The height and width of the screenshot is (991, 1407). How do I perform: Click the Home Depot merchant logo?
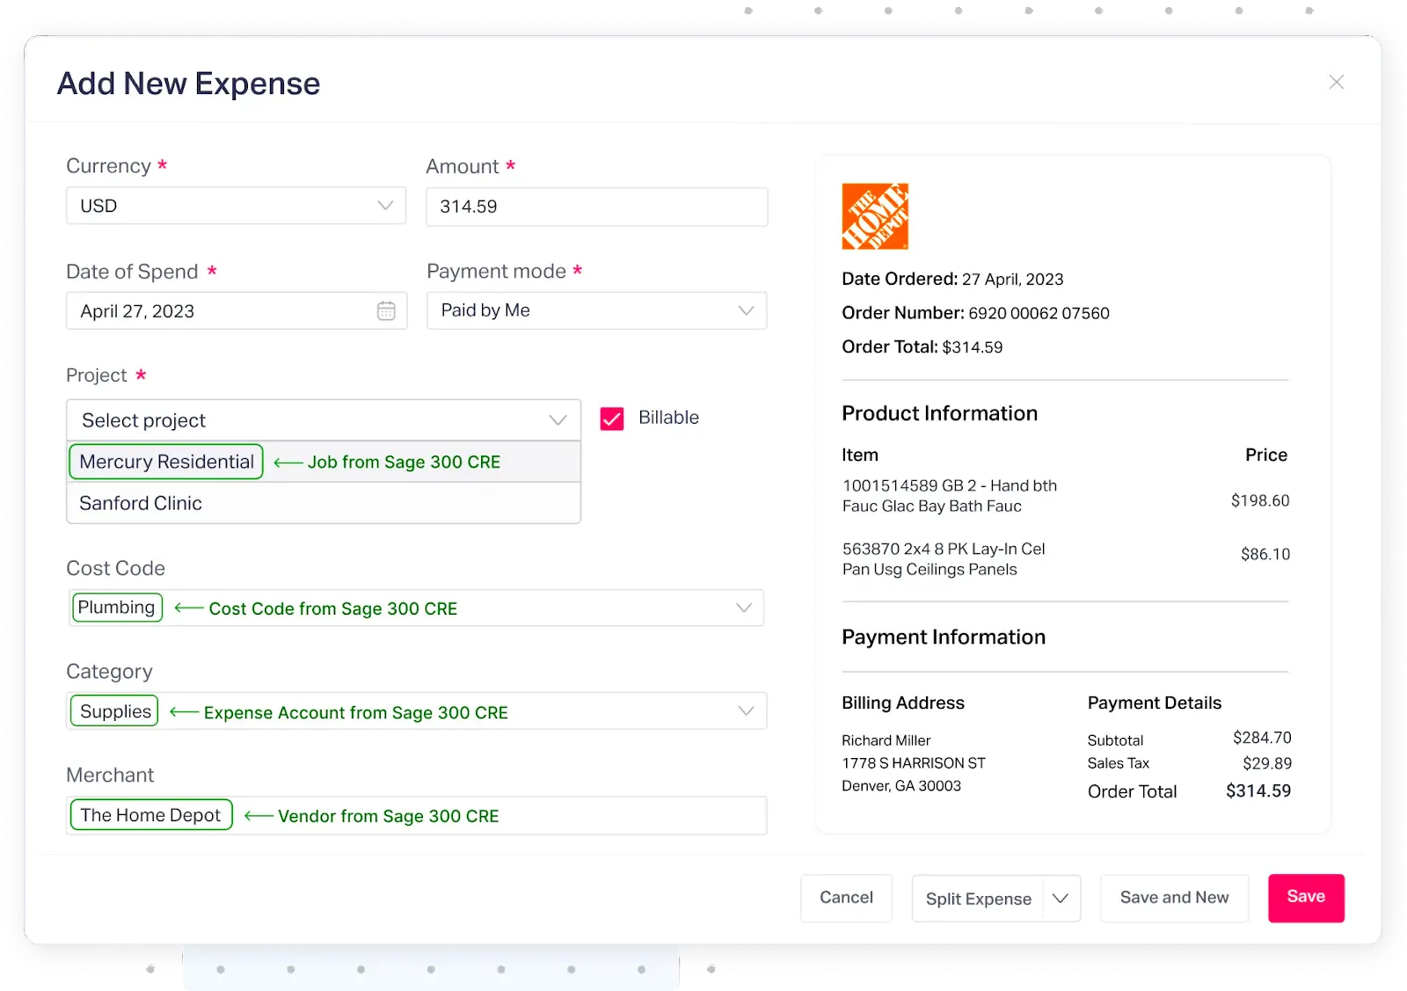(x=874, y=216)
